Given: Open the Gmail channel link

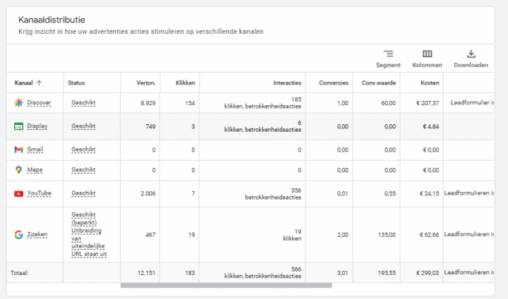Looking at the screenshot, I should pyautogui.click(x=35, y=149).
